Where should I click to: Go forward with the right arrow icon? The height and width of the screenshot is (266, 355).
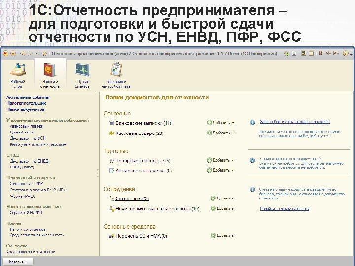30,54
